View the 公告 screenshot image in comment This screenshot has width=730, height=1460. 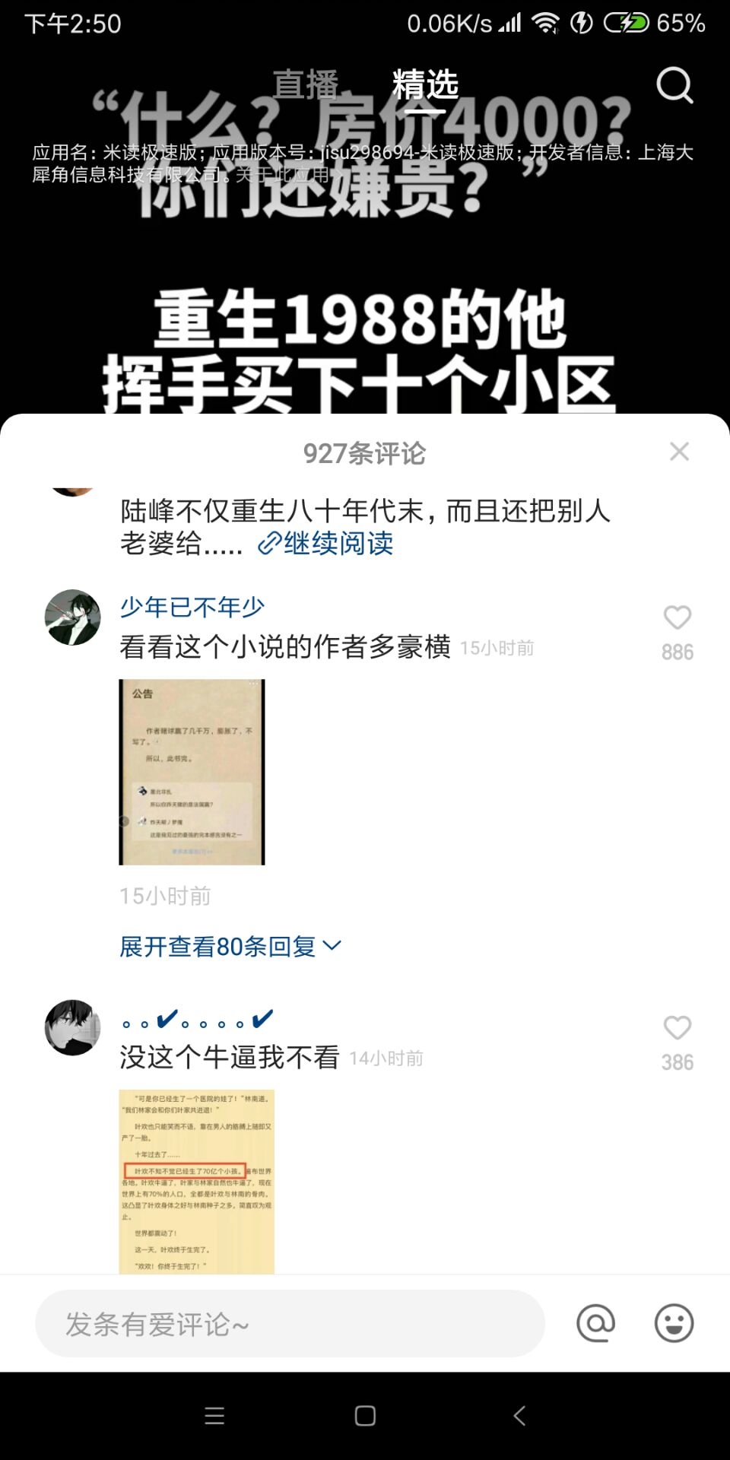pos(192,772)
